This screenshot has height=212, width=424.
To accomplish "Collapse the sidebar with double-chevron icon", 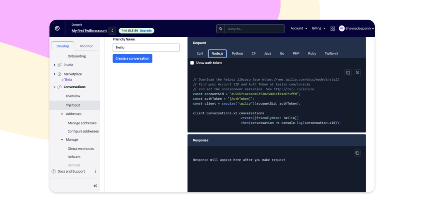I will pyautogui.click(x=95, y=186).
